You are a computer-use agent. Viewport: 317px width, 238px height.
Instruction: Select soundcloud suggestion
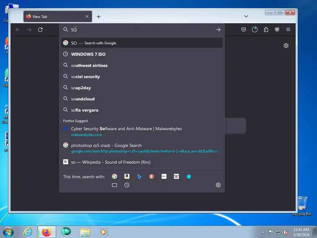(142, 99)
